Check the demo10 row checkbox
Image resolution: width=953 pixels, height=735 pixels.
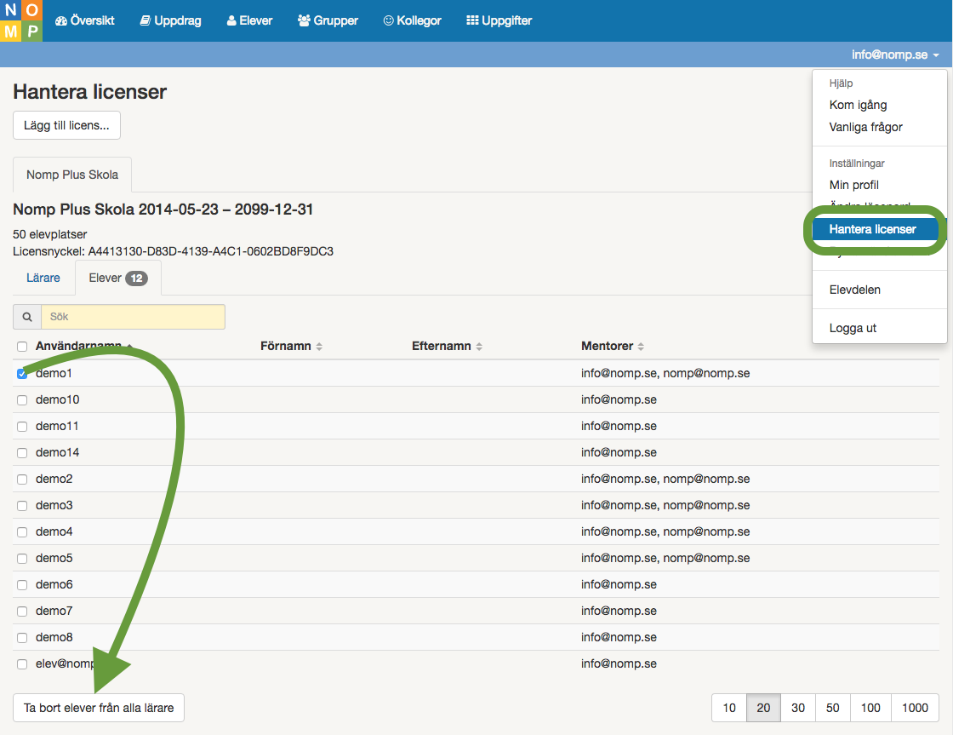coord(22,400)
